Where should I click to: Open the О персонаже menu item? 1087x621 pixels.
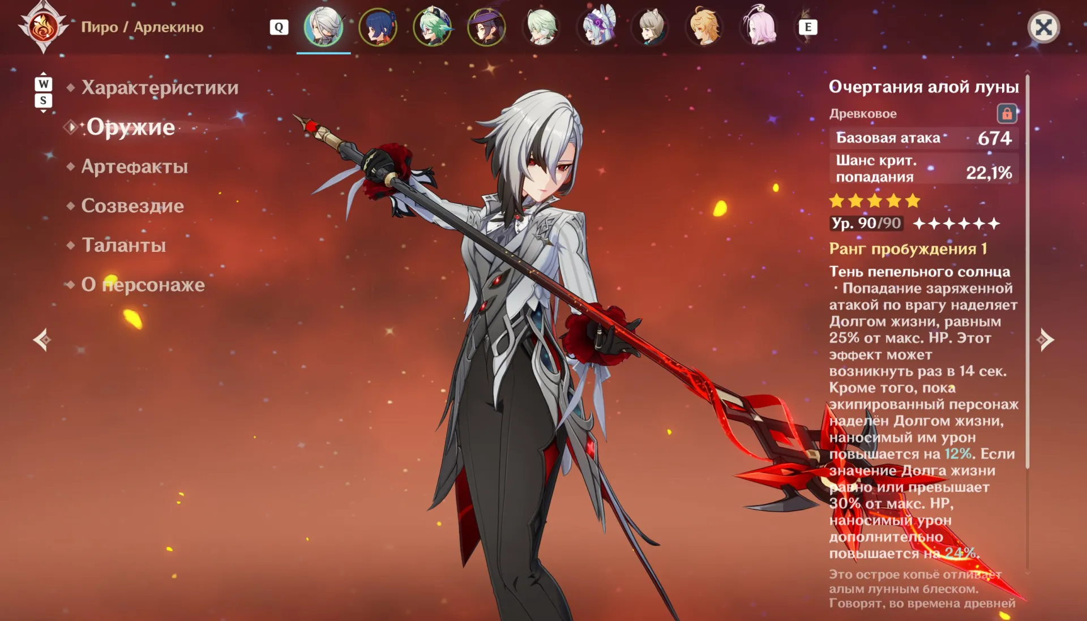[x=143, y=285]
